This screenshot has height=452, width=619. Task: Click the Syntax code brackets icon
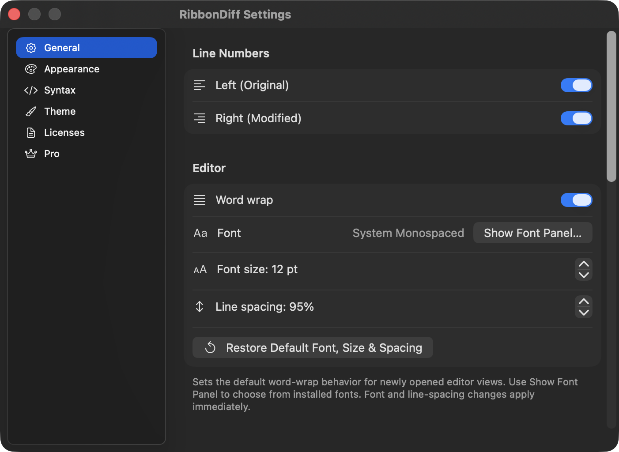pyautogui.click(x=31, y=90)
